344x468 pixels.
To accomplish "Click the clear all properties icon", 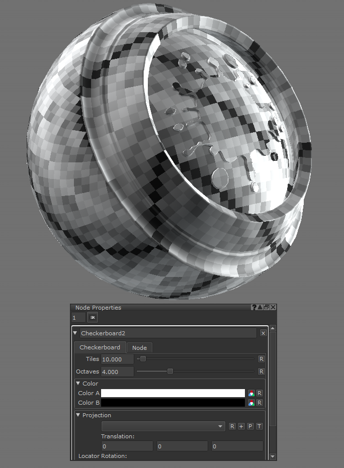I will 93,318.
